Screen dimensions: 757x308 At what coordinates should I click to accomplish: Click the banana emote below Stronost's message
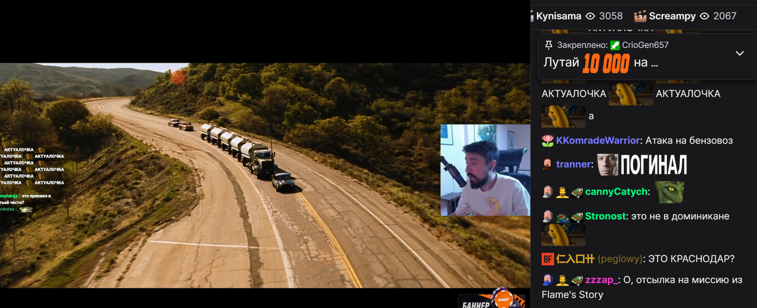coord(563,235)
